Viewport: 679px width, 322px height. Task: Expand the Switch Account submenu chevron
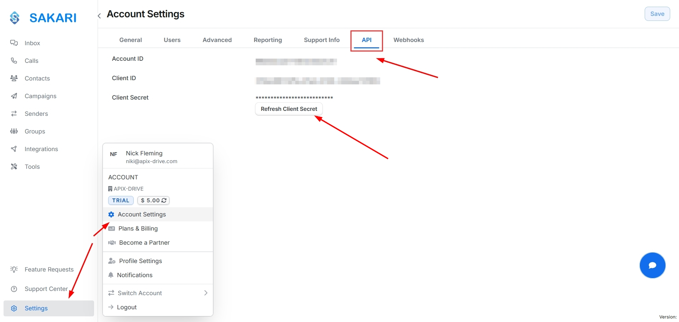tap(205, 293)
